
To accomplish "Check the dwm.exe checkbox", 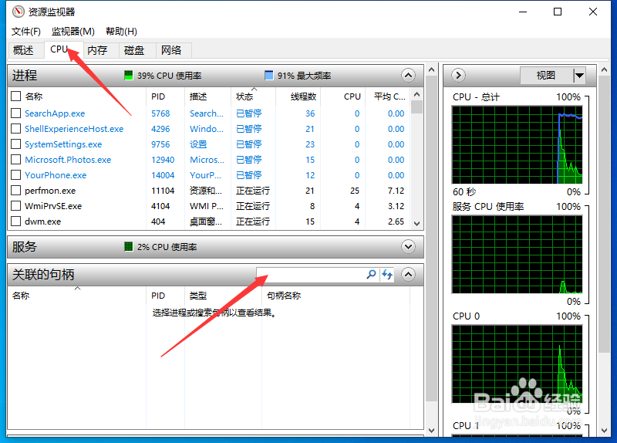I will [15, 221].
